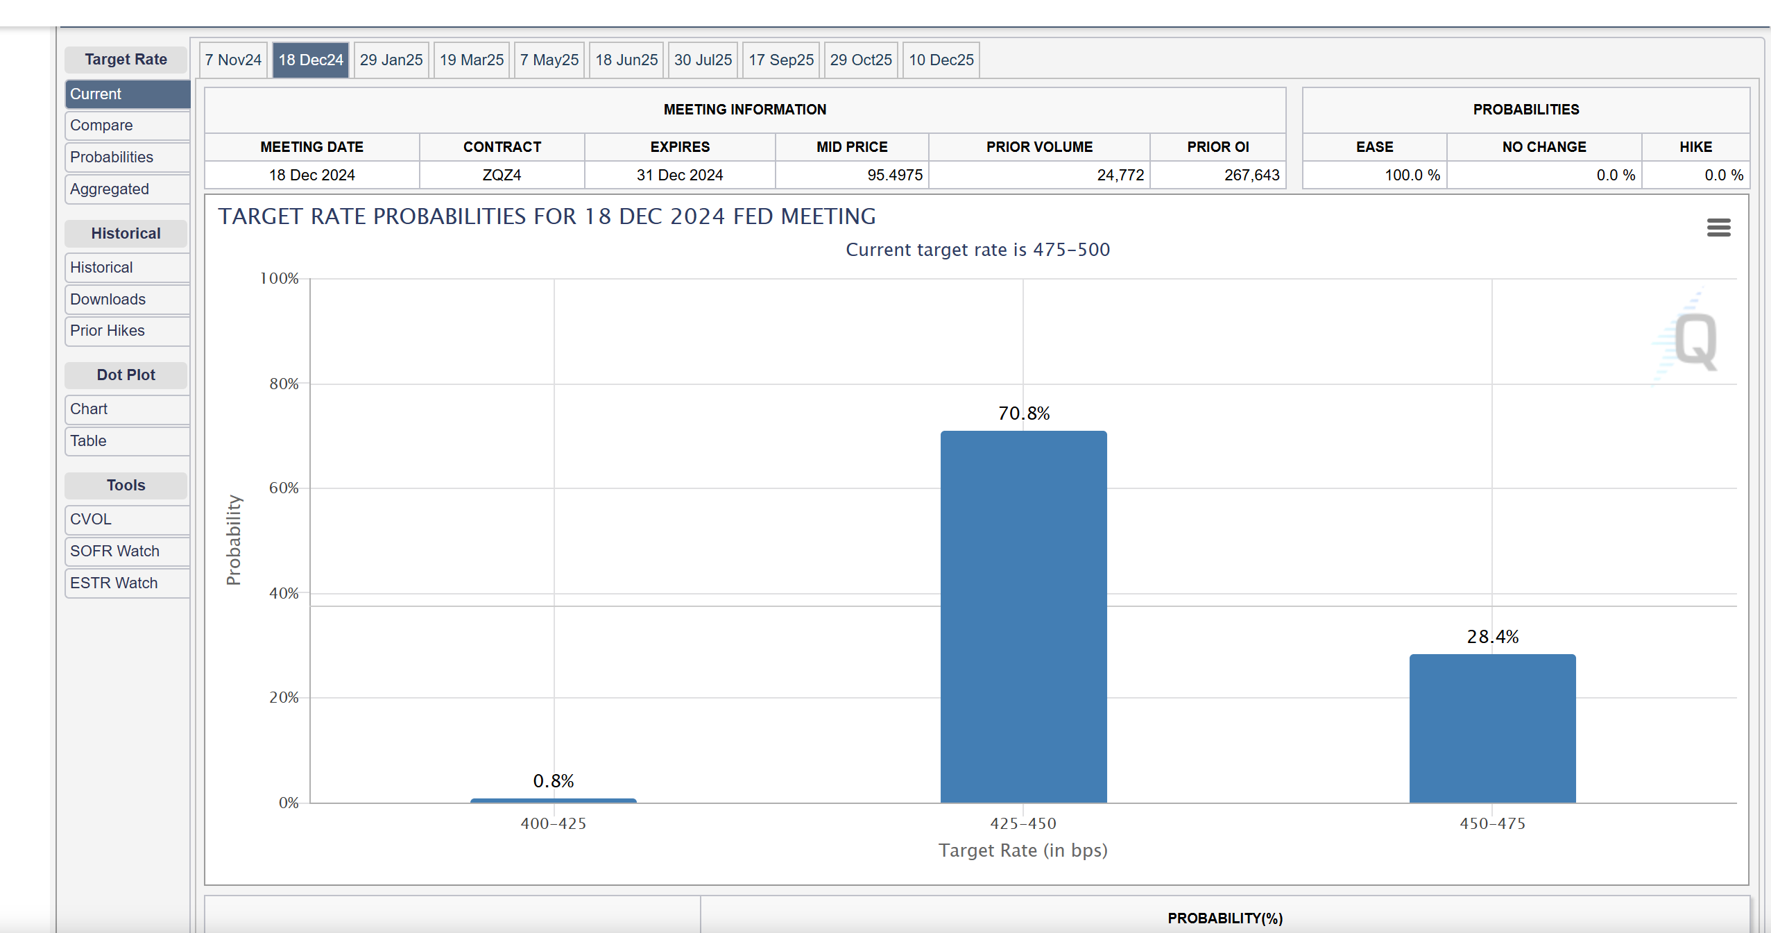Click the Target Rate panel header
Viewport: 1771px width, 933px height.
coord(126,58)
